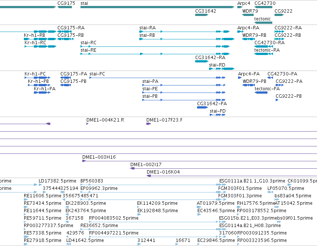The width and height of the screenshot is (317, 246).
Task: Select the stai-RC transcript label
Action: point(88,43)
